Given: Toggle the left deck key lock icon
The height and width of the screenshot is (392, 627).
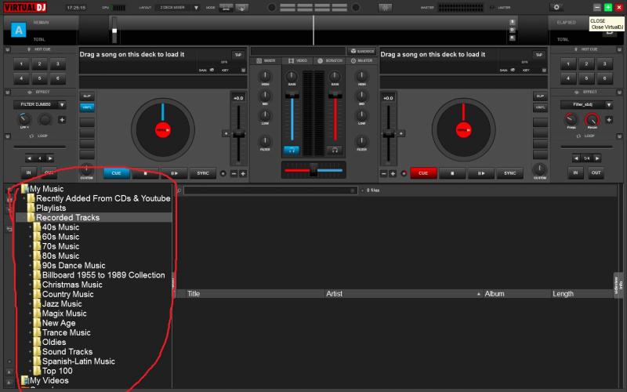Looking at the screenshot, I should tap(243, 71).
